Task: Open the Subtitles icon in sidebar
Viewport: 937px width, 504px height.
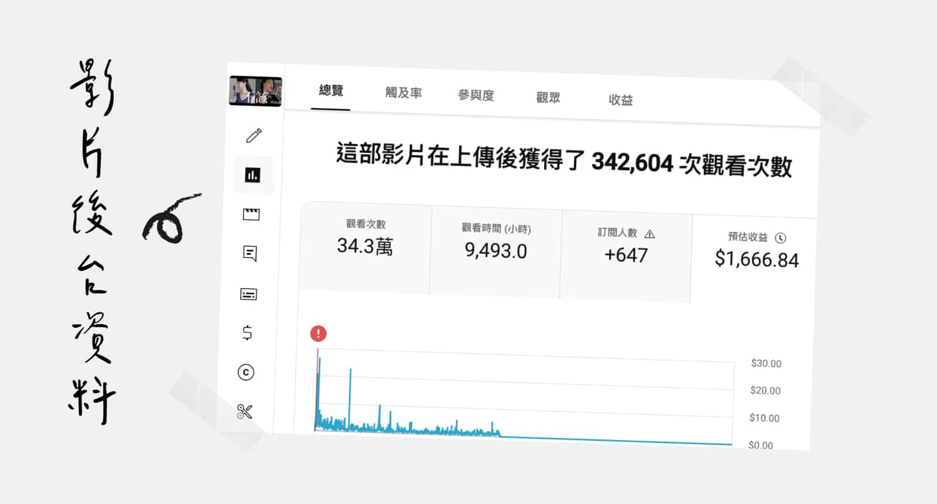Action: [249, 294]
